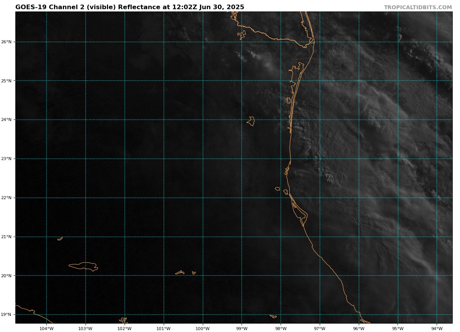
Task: Click the TROPICALTIDBITS.COM site label
Action: [418, 7]
